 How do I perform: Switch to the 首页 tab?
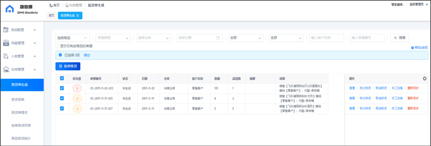pos(51,16)
